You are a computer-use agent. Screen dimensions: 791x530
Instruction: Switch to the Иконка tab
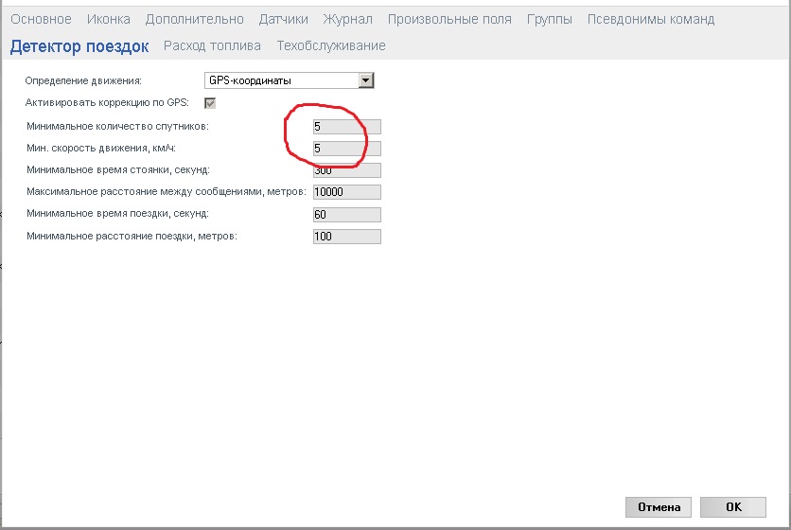109,19
